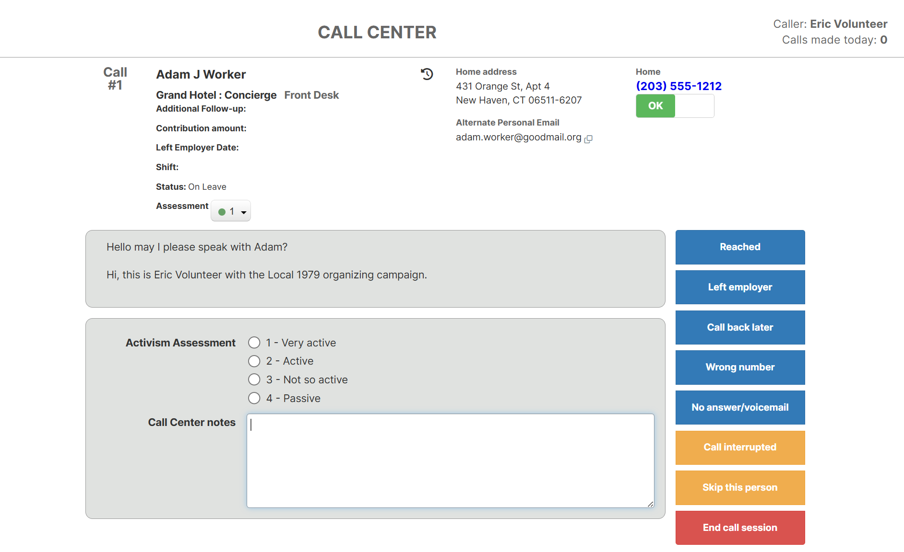
Task: Mark the call as interrupted
Action: point(739,447)
